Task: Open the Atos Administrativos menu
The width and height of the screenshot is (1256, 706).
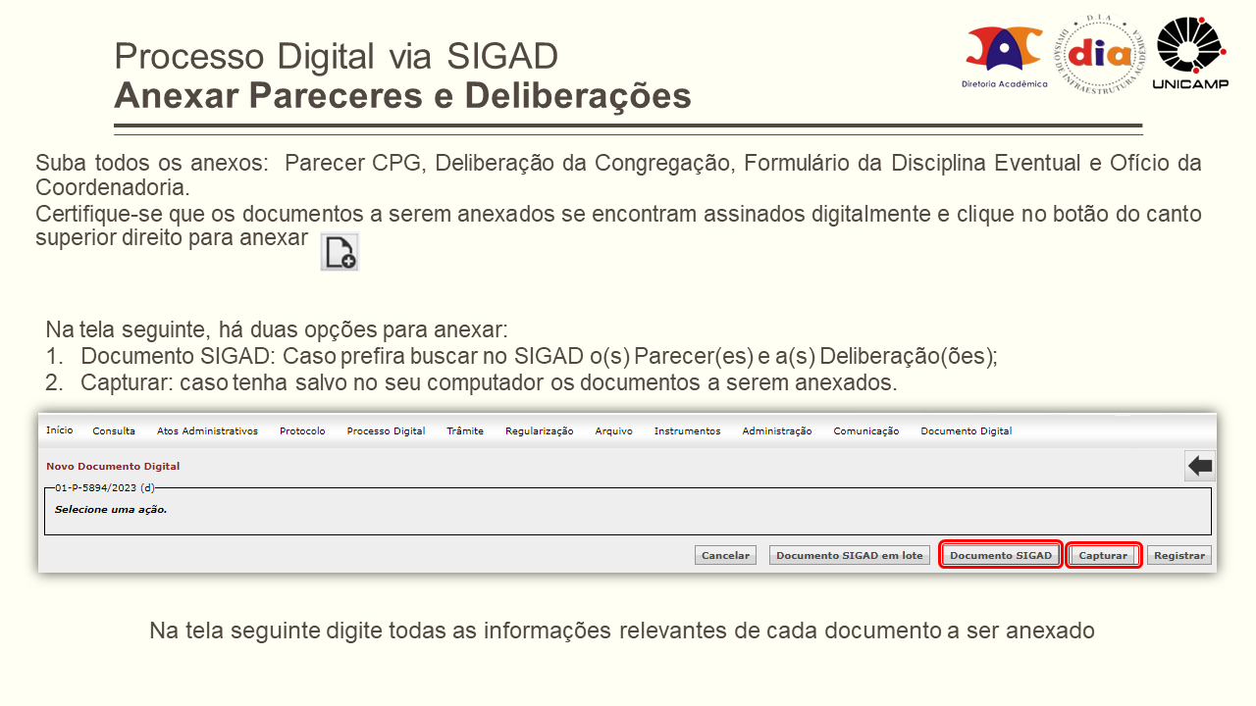Action: point(207,431)
